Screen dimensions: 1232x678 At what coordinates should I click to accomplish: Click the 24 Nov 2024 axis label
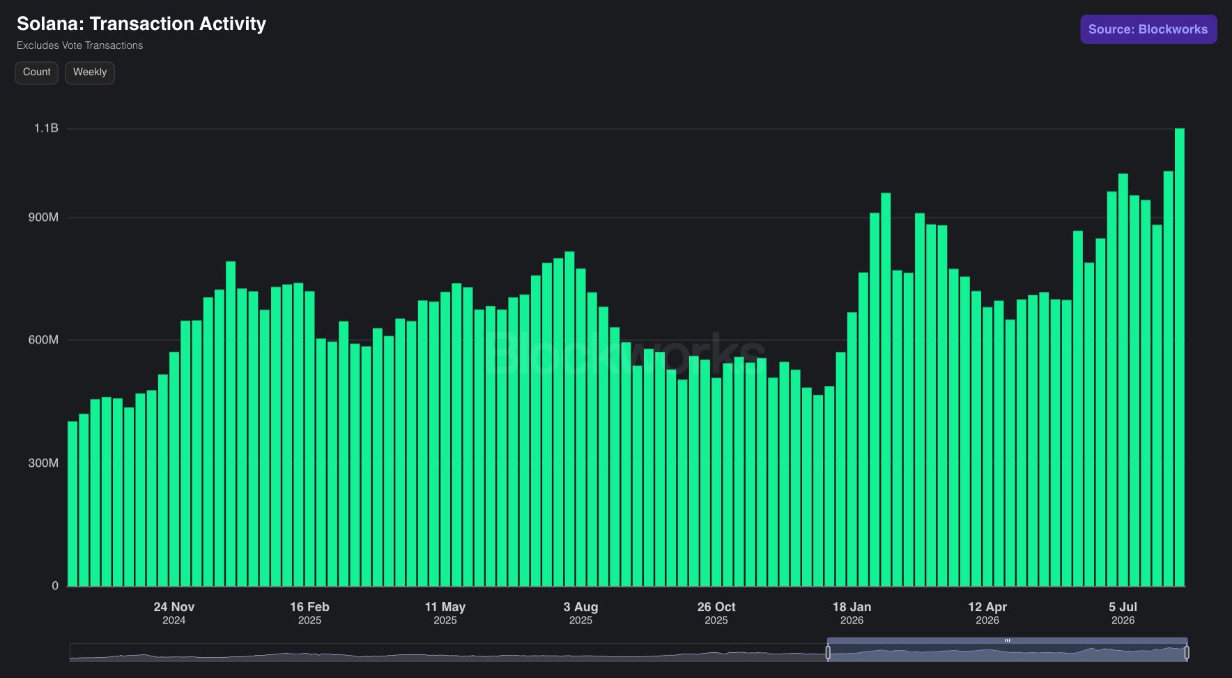(174, 613)
